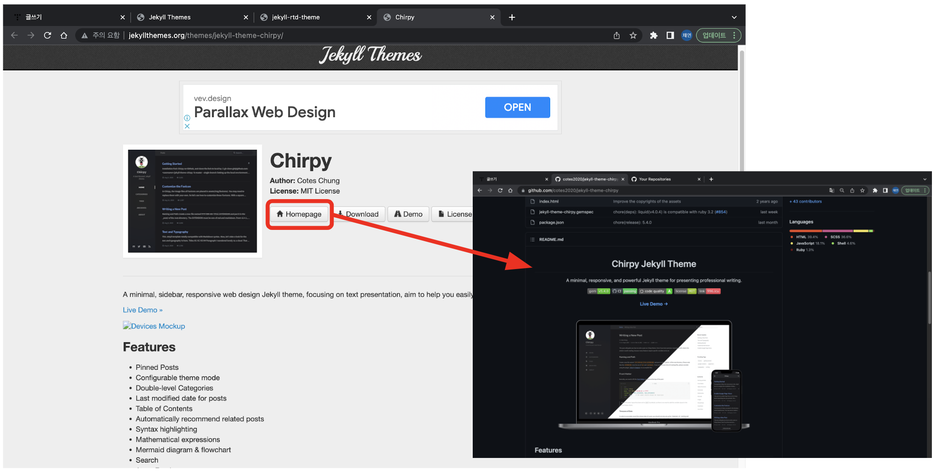Go forward in the jekyllthemes.org browser window
938x471 pixels.
(31, 35)
